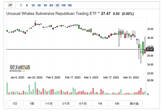Click the 22.00 price axis label

(150, 73)
